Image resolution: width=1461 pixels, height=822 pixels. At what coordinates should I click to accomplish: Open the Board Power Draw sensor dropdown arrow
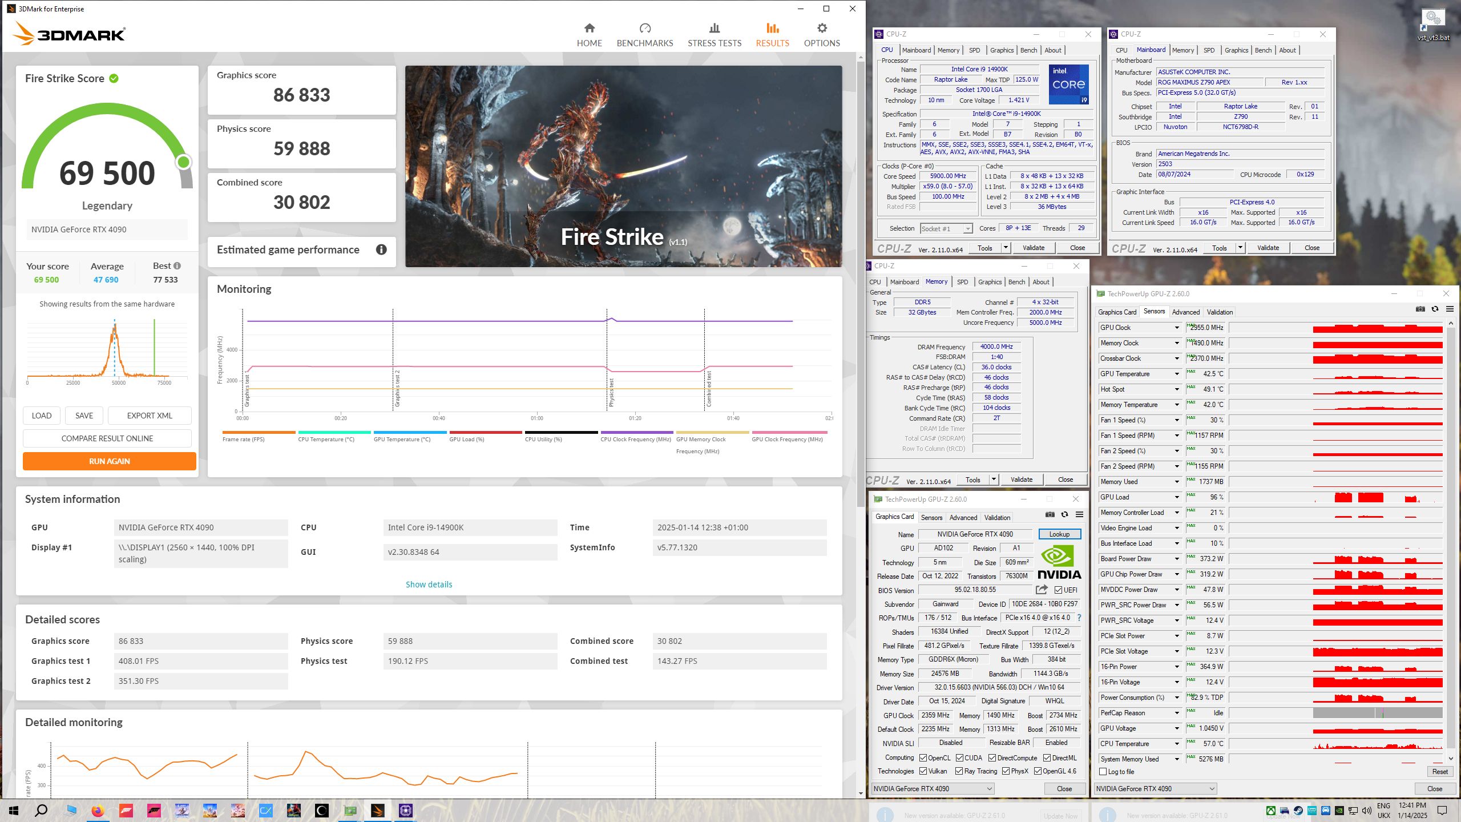(1176, 559)
